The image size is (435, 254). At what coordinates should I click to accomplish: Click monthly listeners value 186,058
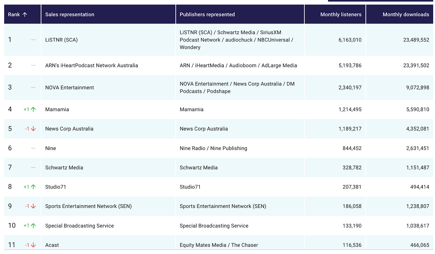352,206
